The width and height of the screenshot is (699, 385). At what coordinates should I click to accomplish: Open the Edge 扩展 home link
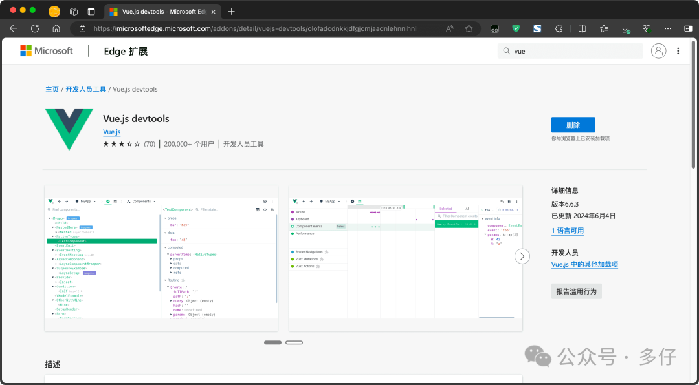click(126, 51)
